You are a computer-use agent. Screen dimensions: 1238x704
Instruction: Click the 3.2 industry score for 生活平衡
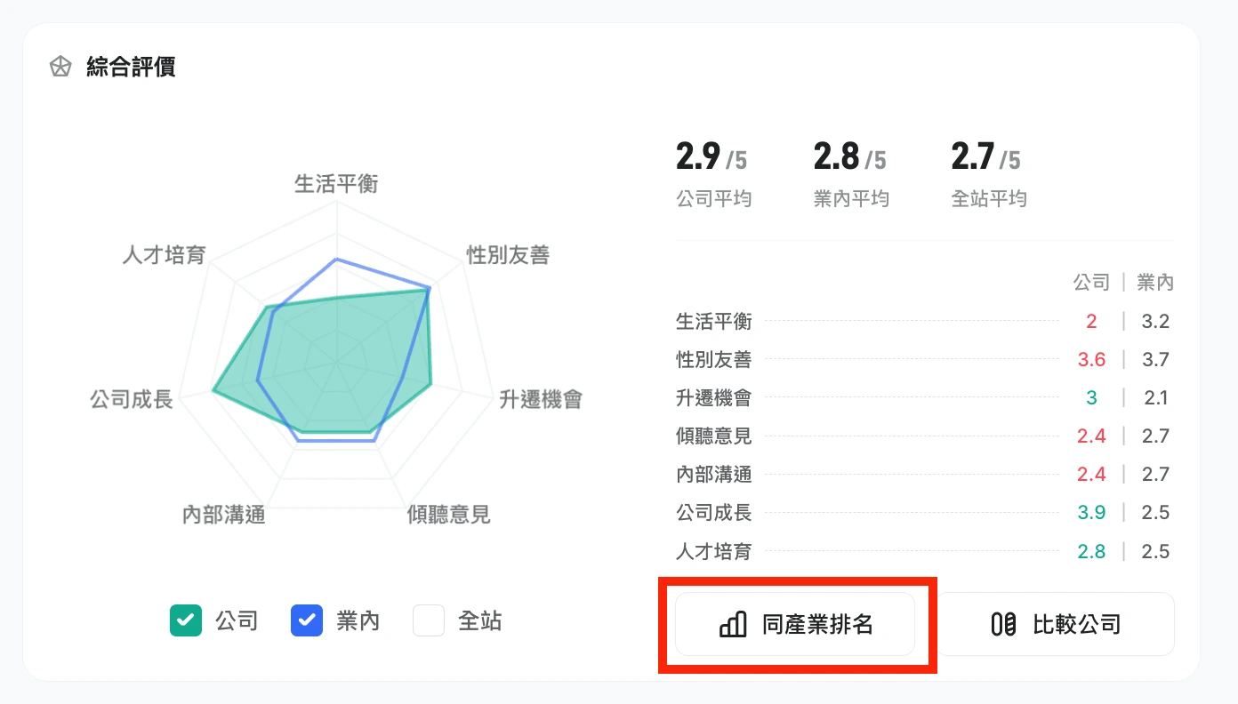(1155, 322)
